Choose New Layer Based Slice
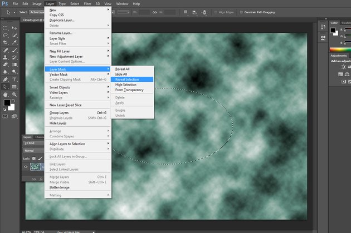 click(x=78, y=105)
